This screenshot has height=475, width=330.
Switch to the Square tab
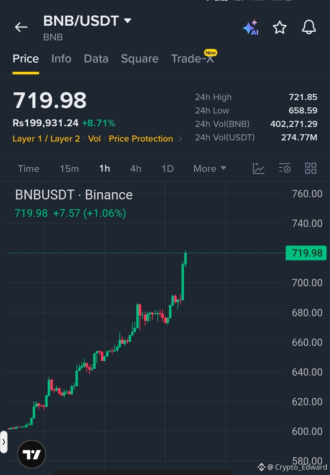140,59
